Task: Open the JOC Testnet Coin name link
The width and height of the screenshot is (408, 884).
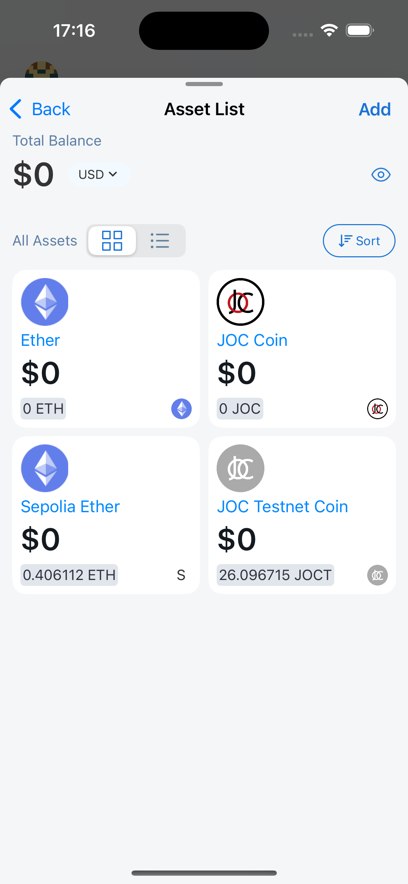Action: point(282,507)
